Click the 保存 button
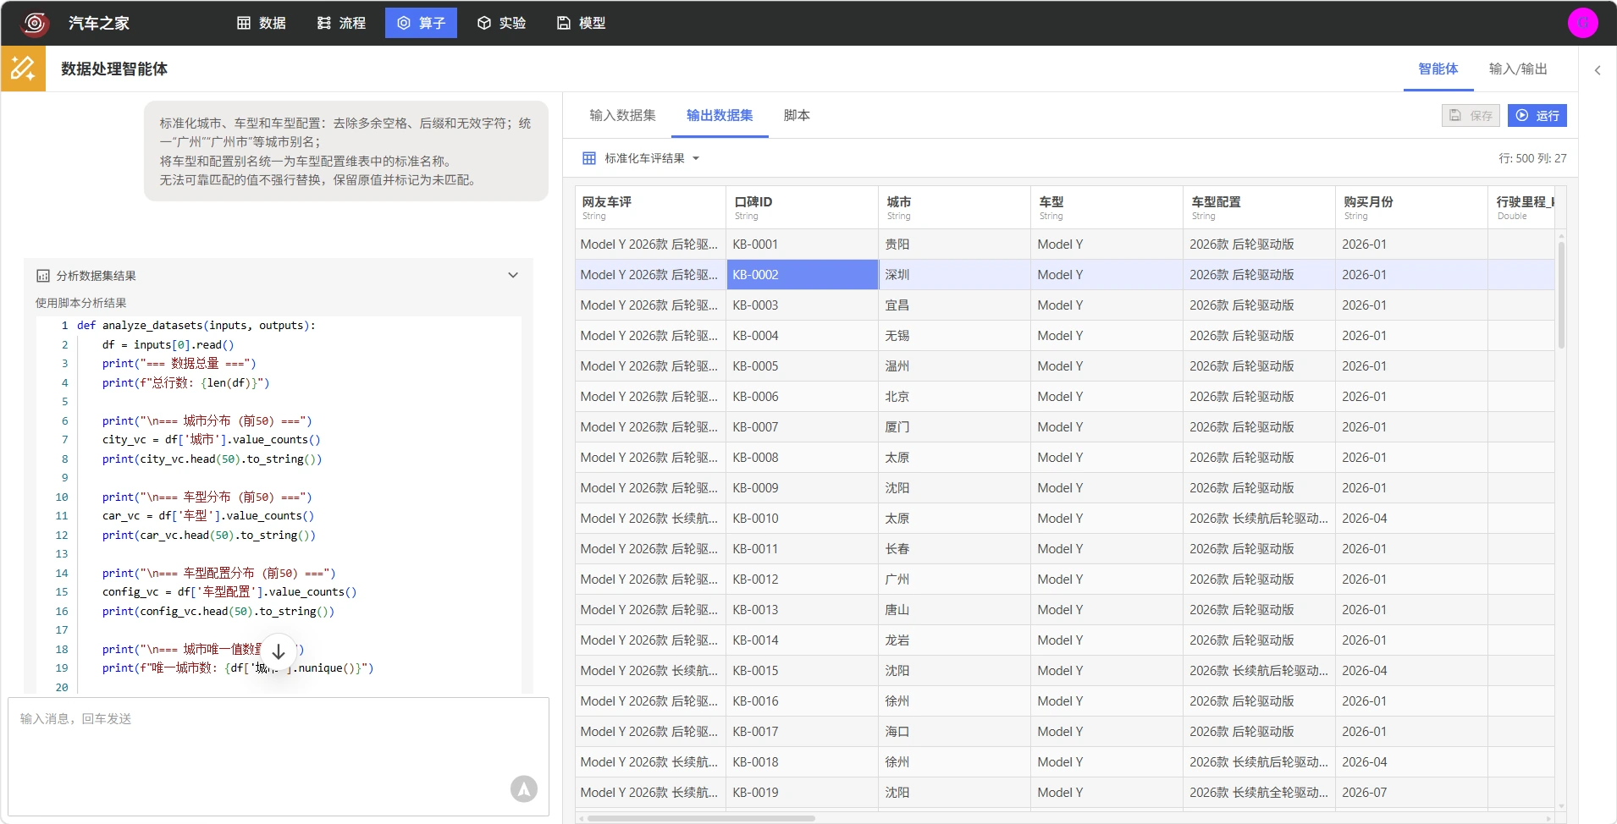Viewport: 1617px width, 824px height. click(x=1471, y=115)
